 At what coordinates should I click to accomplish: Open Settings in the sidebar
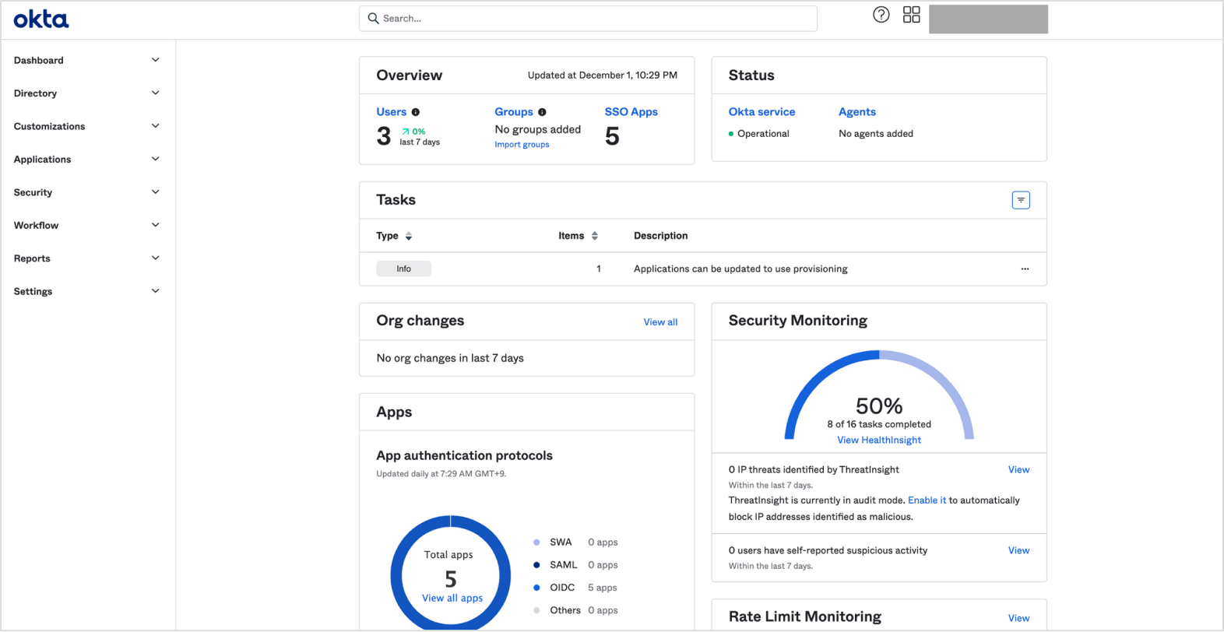coord(33,292)
